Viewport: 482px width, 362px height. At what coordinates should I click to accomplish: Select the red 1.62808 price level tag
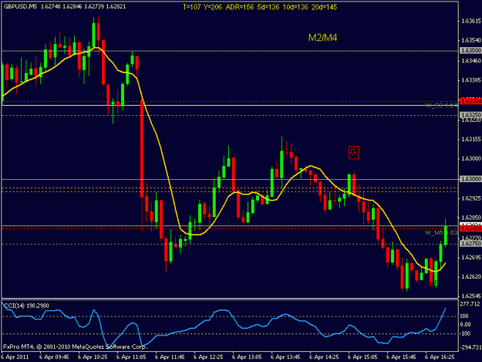tap(470, 228)
